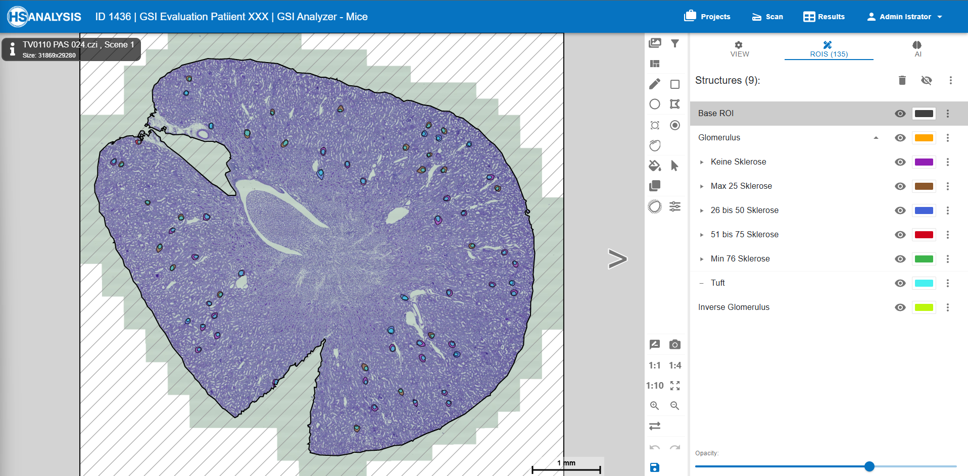968x476 pixels.
Task: Expand the Max 25 Sklerose item
Action: pos(702,186)
